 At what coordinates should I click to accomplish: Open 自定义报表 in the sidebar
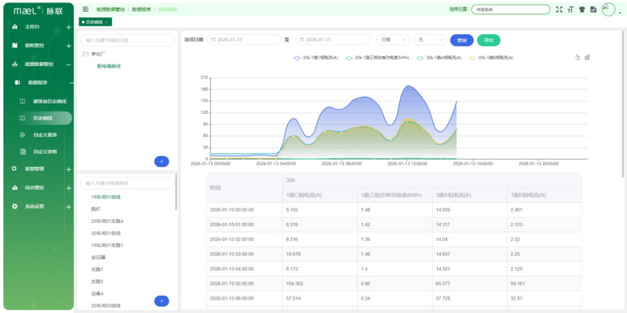click(45, 135)
